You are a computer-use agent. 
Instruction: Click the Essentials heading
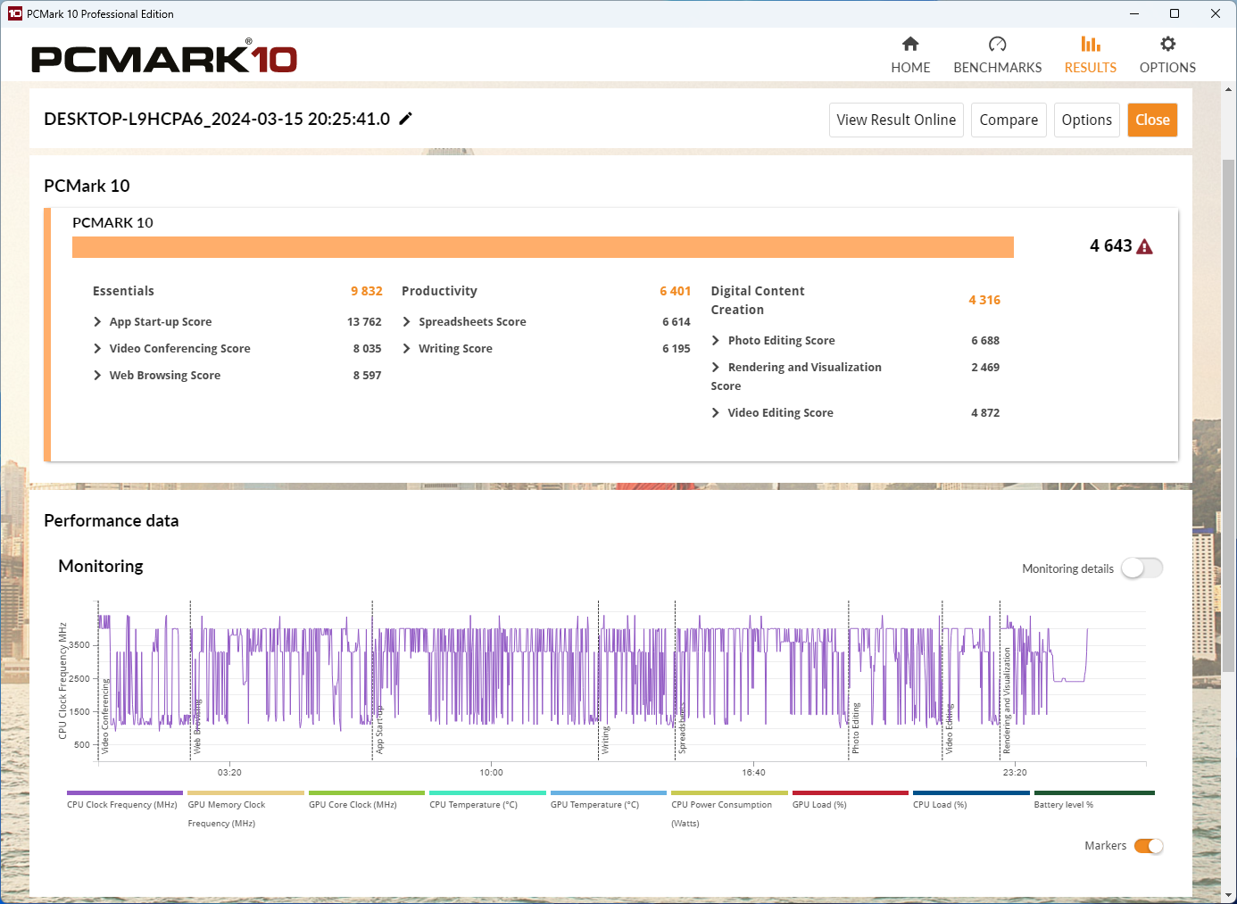[123, 291]
